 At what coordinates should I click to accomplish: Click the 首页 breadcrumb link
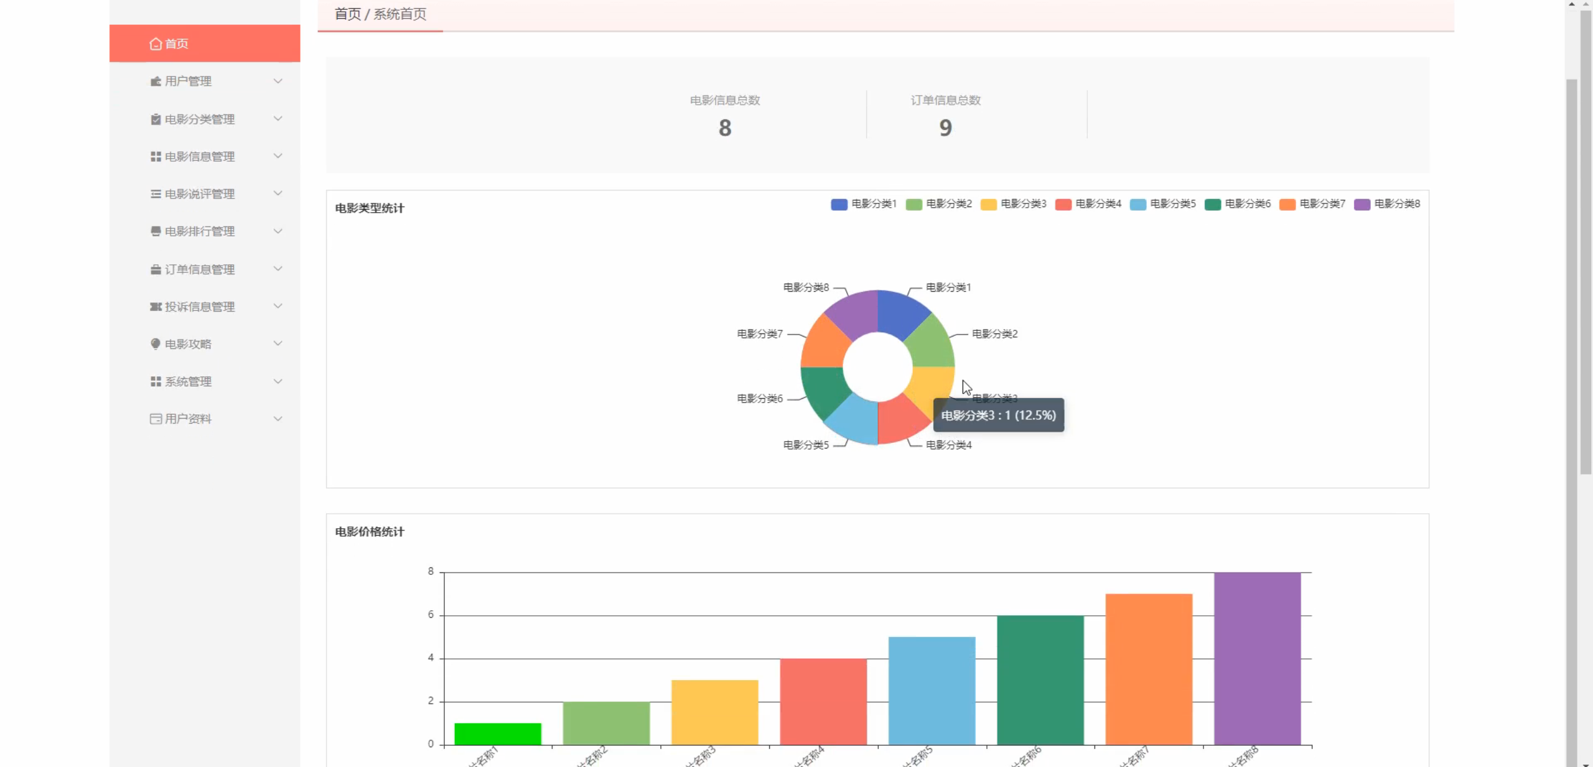click(347, 14)
